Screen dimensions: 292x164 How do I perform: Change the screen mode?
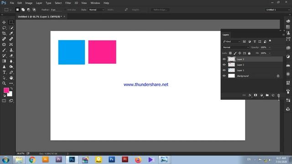click(11, 101)
